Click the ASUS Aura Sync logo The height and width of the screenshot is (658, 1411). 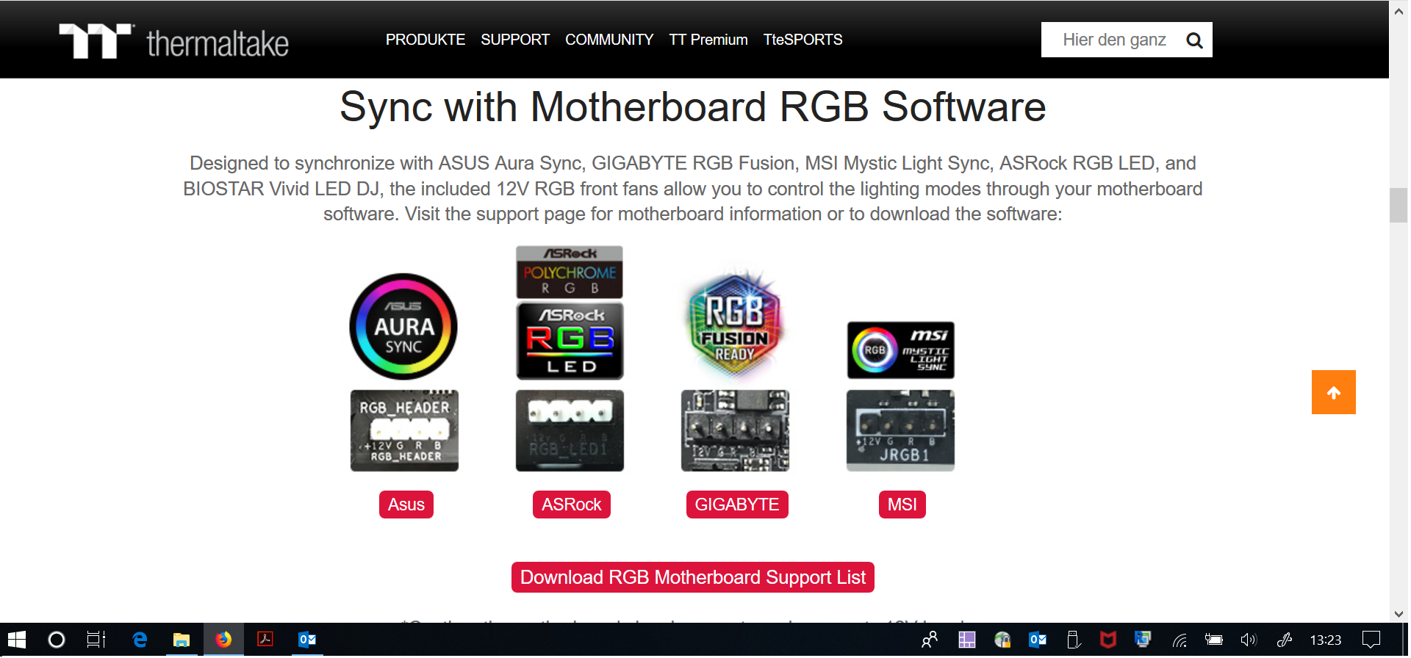(x=403, y=326)
